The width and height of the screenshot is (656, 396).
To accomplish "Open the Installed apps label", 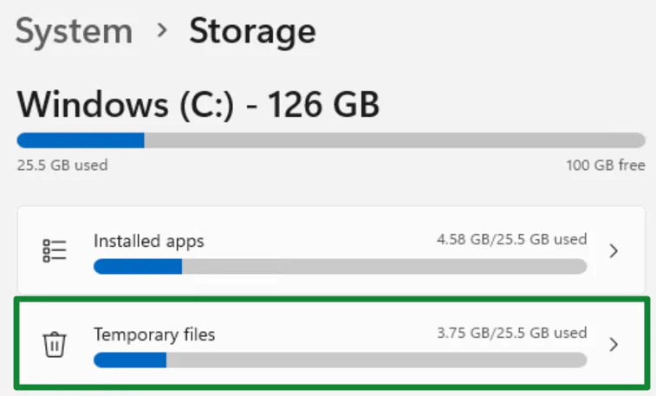I will point(148,241).
